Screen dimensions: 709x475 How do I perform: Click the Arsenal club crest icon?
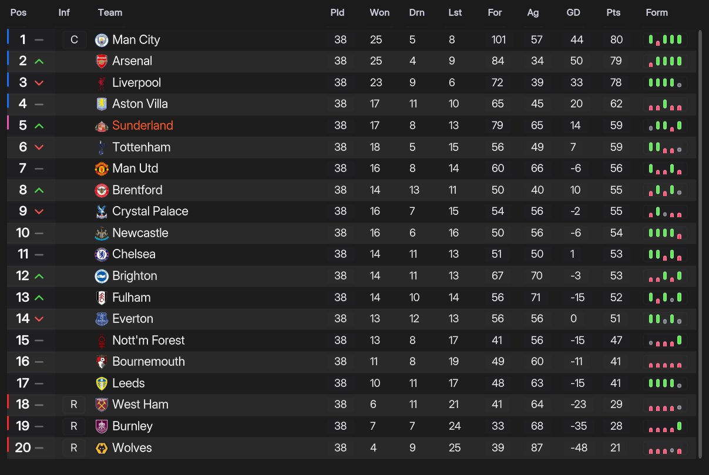[x=102, y=61]
